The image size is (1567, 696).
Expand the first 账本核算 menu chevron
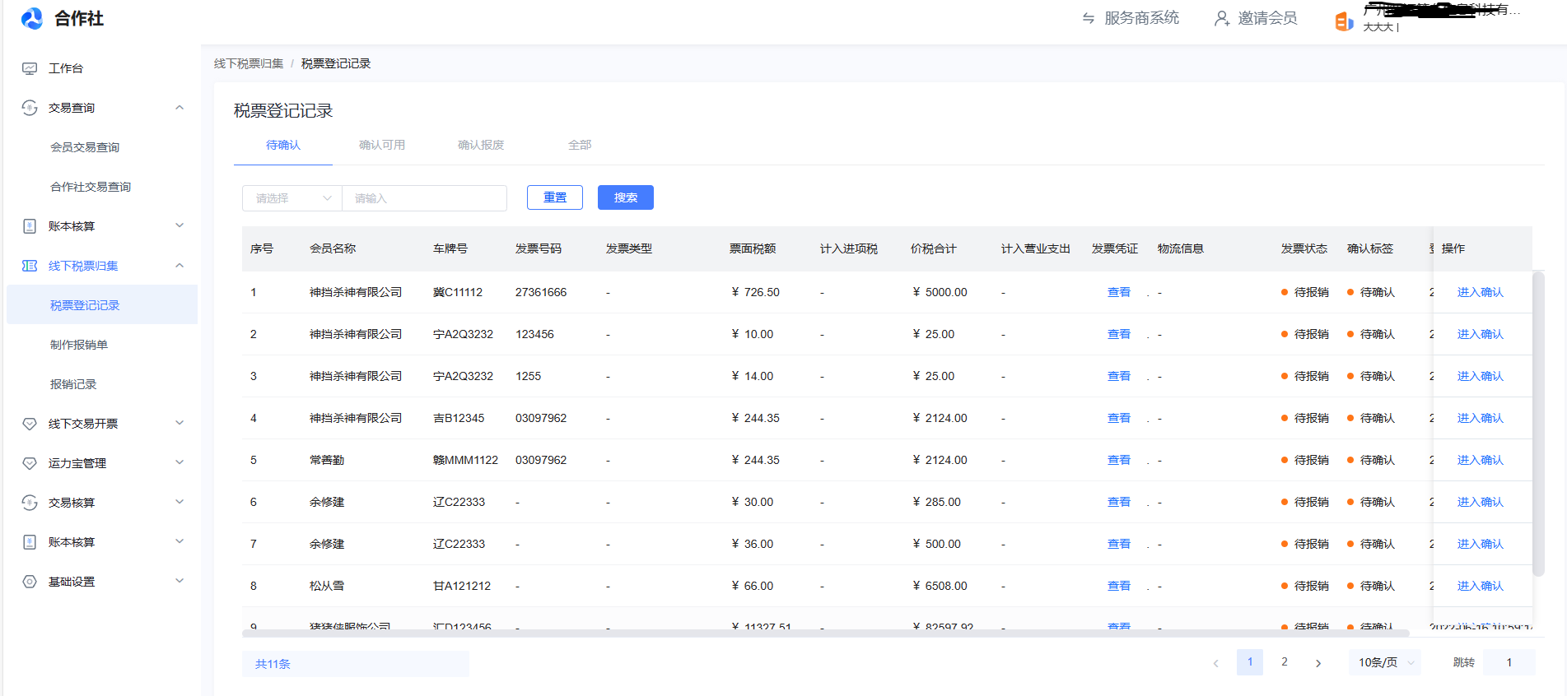(180, 225)
